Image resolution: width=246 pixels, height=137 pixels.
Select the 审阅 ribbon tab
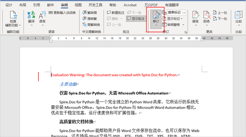pos(64,5)
